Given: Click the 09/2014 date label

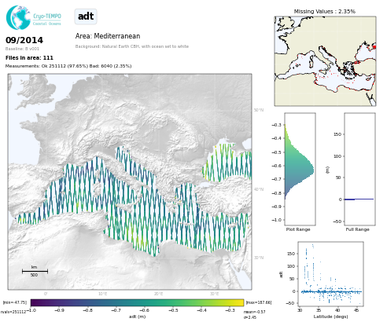Looking at the screenshot, I should pyautogui.click(x=24, y=40).
